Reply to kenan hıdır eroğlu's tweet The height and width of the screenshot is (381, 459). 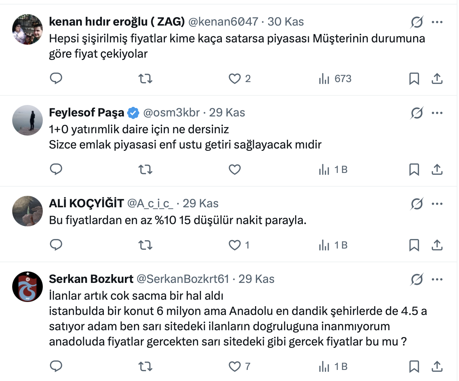pyautogui.click(x=56, y=79)
